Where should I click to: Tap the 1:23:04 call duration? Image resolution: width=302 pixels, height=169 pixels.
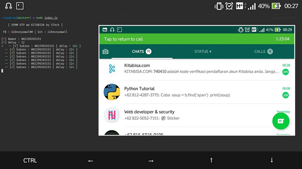click(x=282, y=39)
